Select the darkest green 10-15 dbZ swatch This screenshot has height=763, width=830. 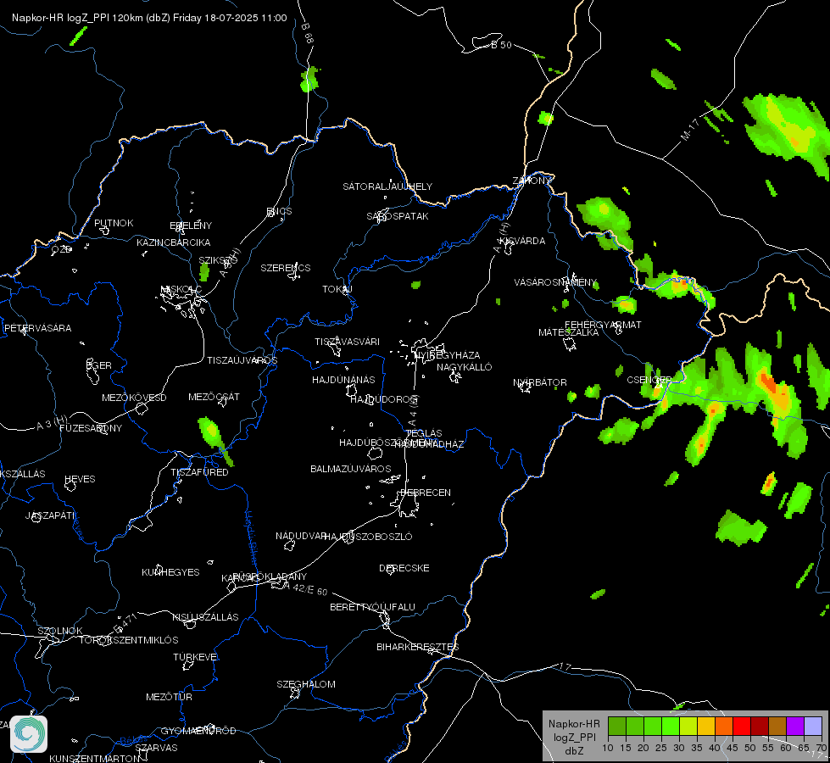click(617, 726)
